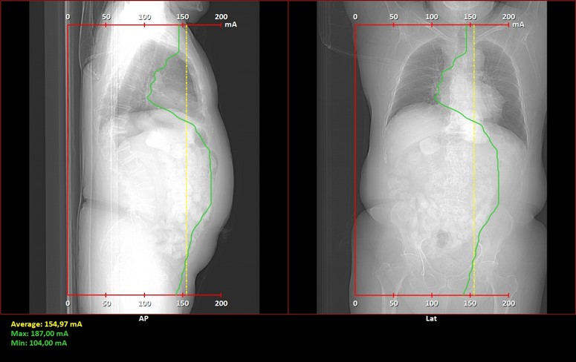Click bottom axis value "100" in the AP panel
The width and height of the screenshot is (576, 362).
tap(144, 303)
